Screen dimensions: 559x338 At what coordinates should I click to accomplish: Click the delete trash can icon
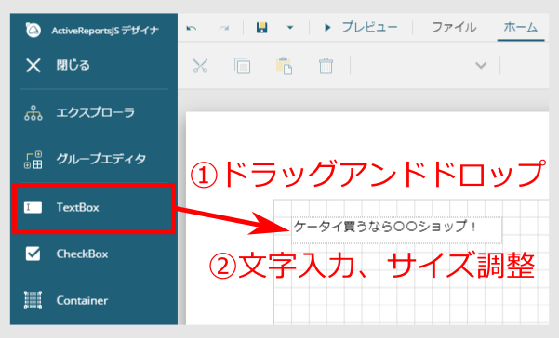click(326, 66)
